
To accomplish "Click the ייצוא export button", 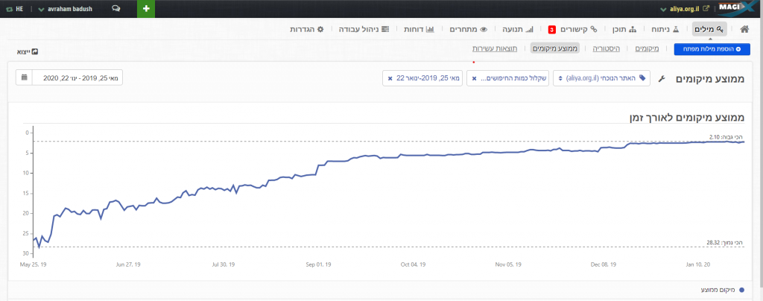I will [28, 51].
